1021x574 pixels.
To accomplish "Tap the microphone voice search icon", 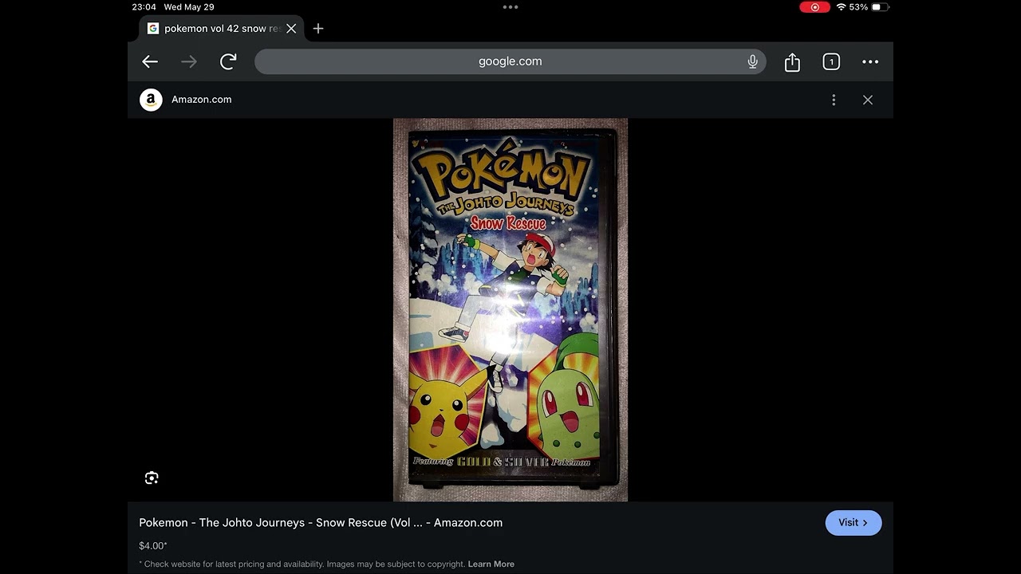I will [752, 61].
